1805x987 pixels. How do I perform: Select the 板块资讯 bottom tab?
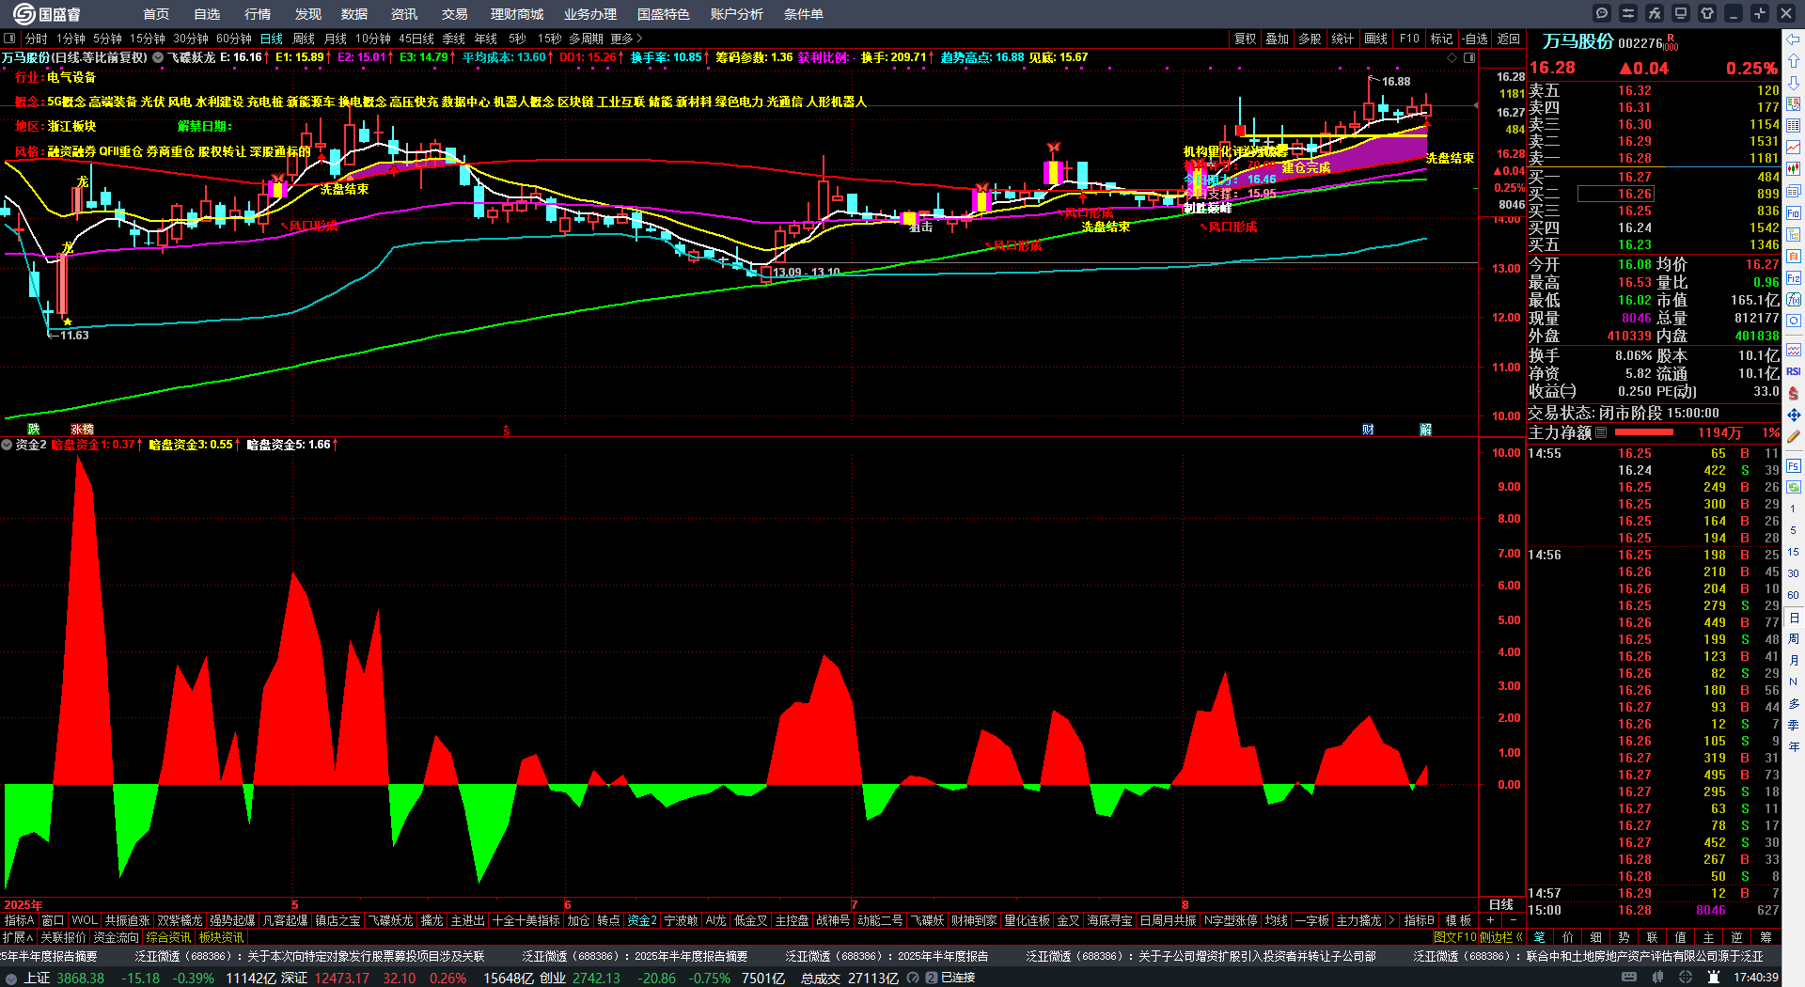point(221,937)
